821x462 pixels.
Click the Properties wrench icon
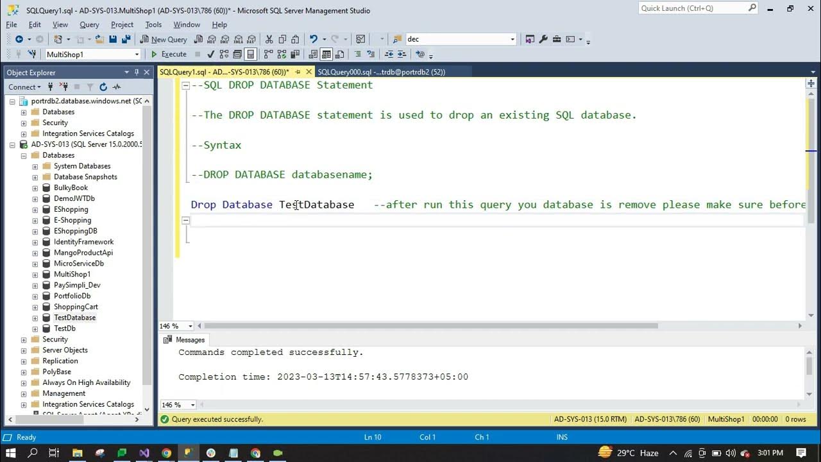(x=543, y=39)
